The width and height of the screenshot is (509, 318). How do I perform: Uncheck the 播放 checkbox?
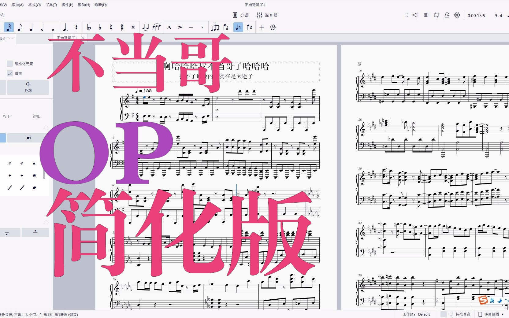coord(10,73)
